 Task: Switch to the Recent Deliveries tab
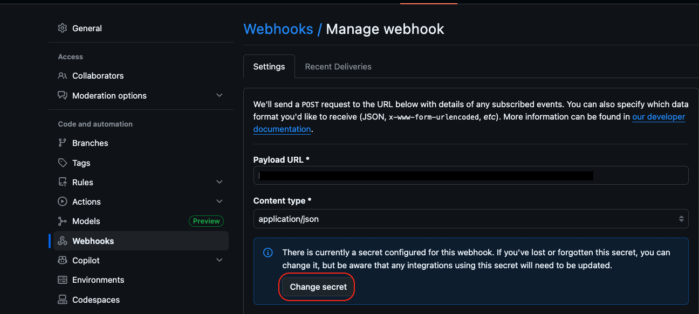click(x=338, y=67)
